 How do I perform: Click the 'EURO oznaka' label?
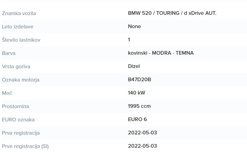coord(18,120)
